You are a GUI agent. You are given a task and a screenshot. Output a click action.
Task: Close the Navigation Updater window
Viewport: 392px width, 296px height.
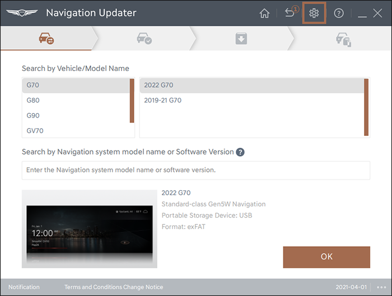tap(377, 13)
